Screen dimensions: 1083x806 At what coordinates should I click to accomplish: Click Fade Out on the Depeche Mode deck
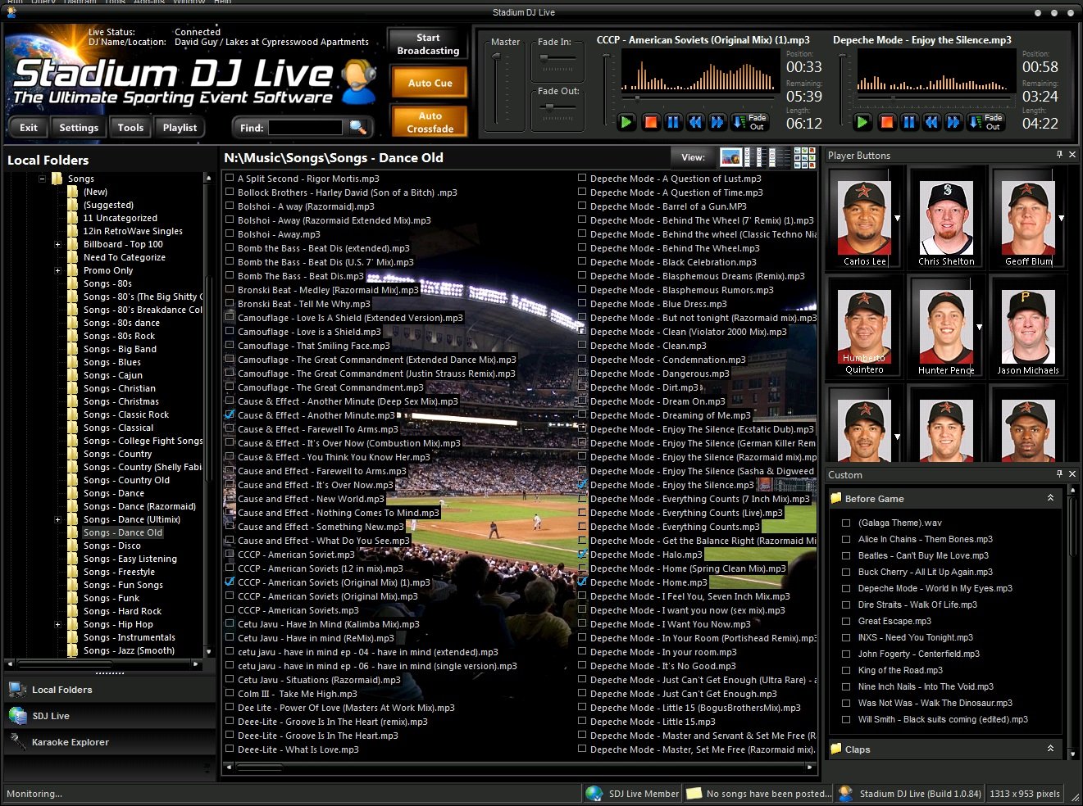985,122
